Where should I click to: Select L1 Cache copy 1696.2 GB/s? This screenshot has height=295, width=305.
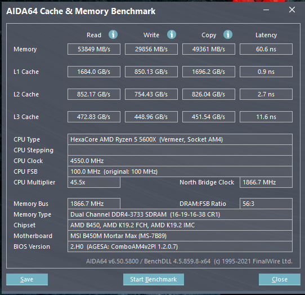[x=209, y=72]
